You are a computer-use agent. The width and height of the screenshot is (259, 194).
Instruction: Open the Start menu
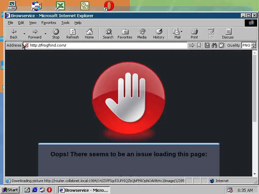pos(10,190)
